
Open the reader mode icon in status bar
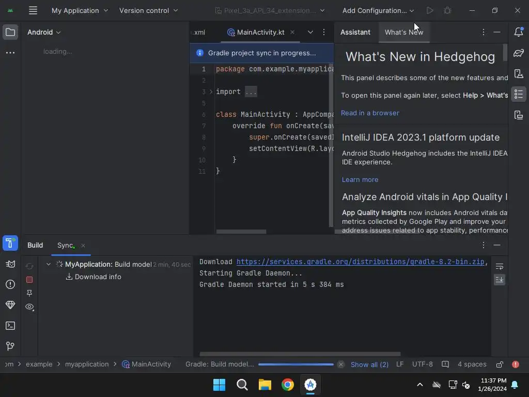coord(445,364)
